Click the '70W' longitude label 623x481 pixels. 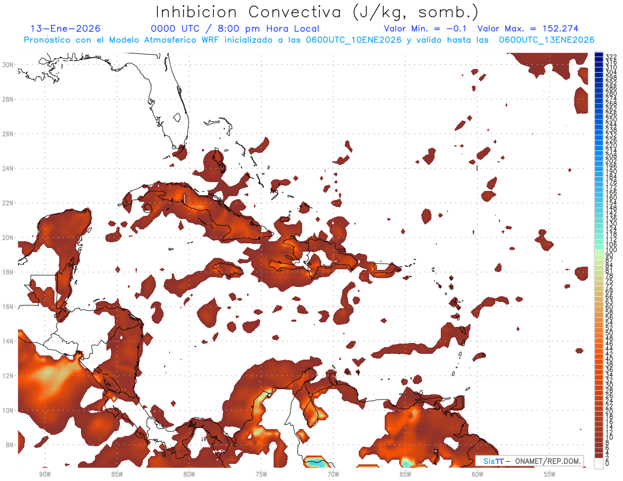tap(333, 474)
